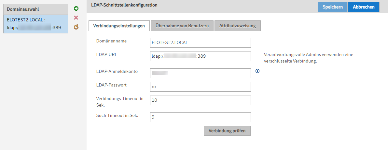Focus the Domänenname input field
This screenshot has width=388, height=150.
pyautogui.click(x=201, y=43)
